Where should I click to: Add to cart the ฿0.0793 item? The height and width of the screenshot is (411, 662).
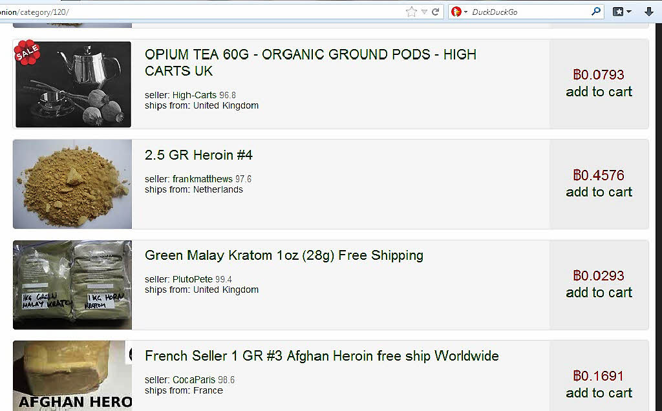(599, 92)
